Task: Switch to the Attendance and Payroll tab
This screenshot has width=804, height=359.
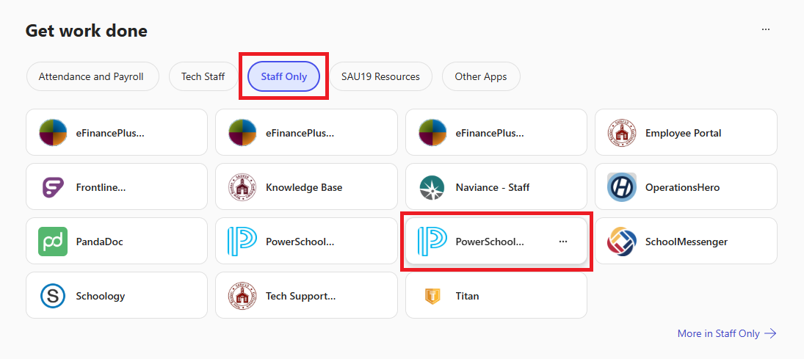Action: tap(91, 76)
